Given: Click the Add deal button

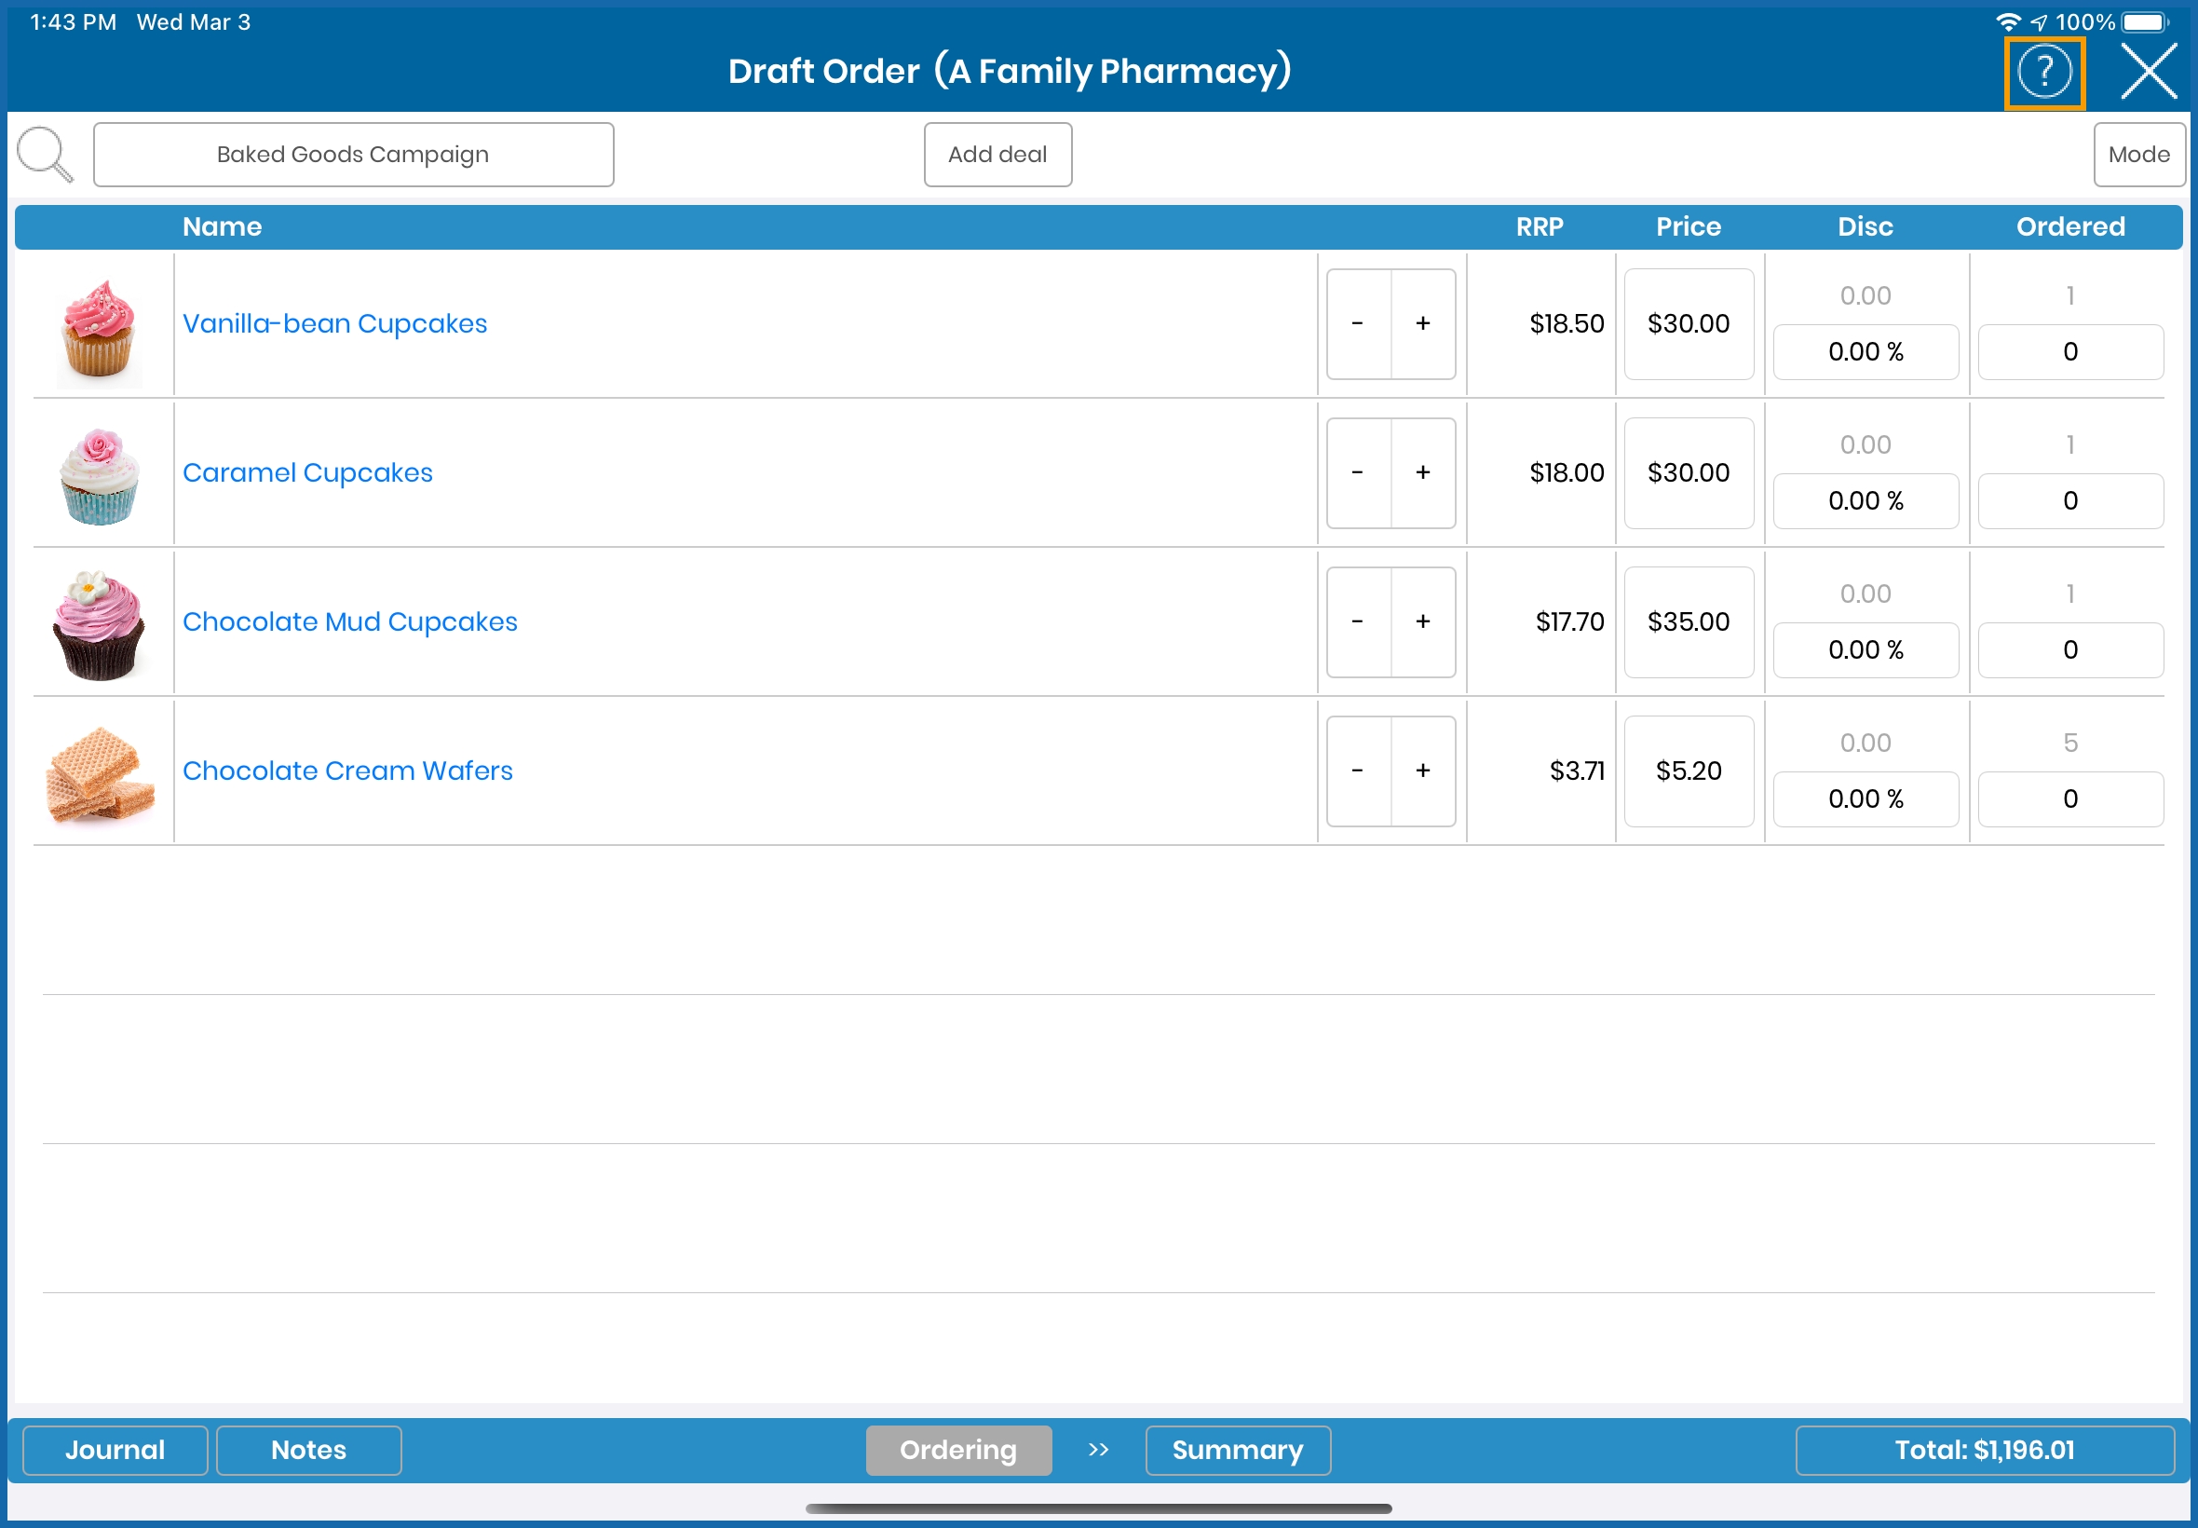Looking at the screenshot, I should click(x=997, y=154).
